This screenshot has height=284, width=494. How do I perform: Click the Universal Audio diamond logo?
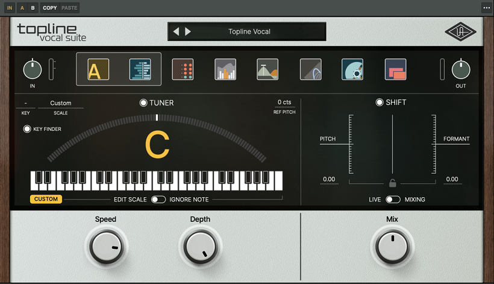coord(460,31)
